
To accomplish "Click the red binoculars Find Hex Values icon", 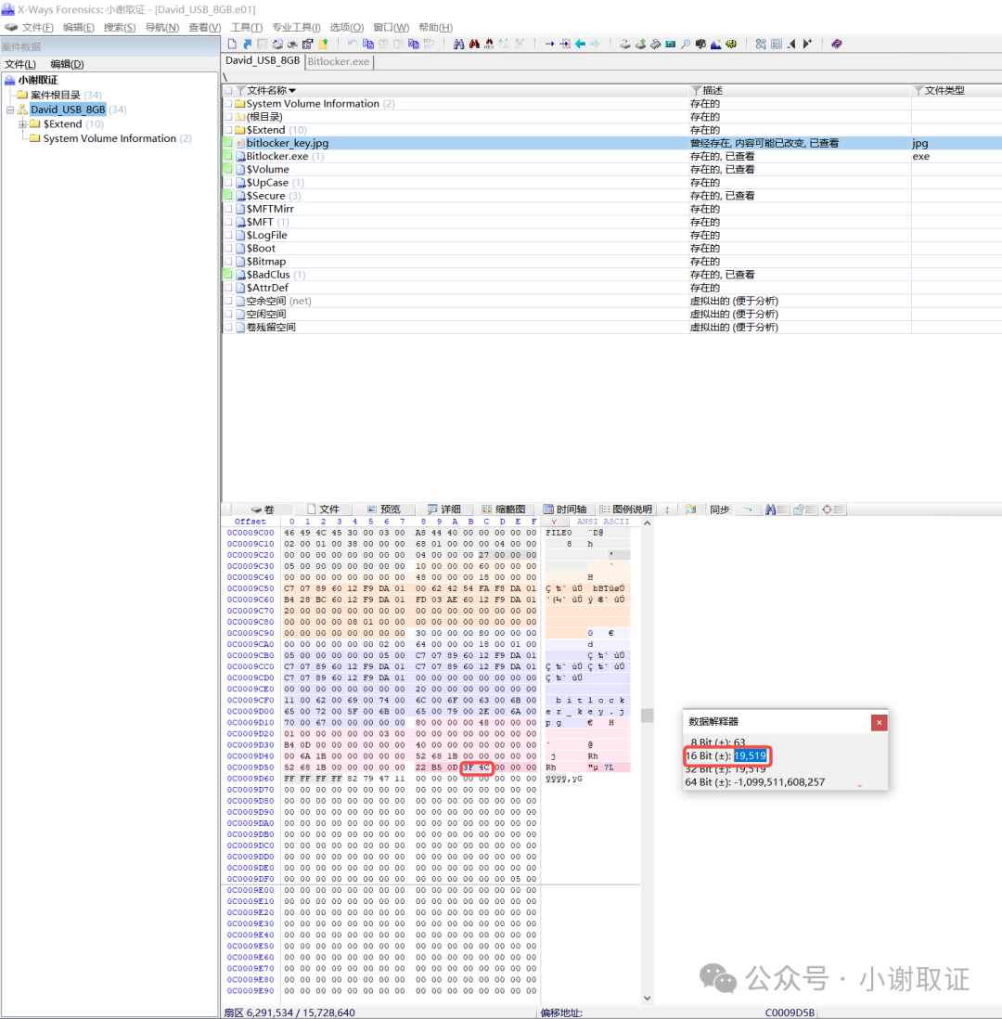I will (474, 44).
